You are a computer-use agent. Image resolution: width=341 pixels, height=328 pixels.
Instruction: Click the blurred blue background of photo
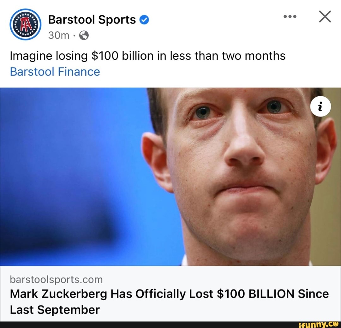coord(72,176)
